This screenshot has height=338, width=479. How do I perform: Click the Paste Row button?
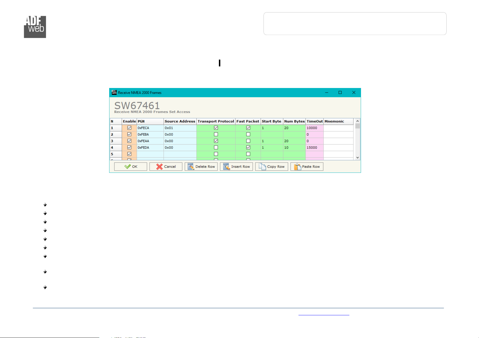click(x=307, y=167)
